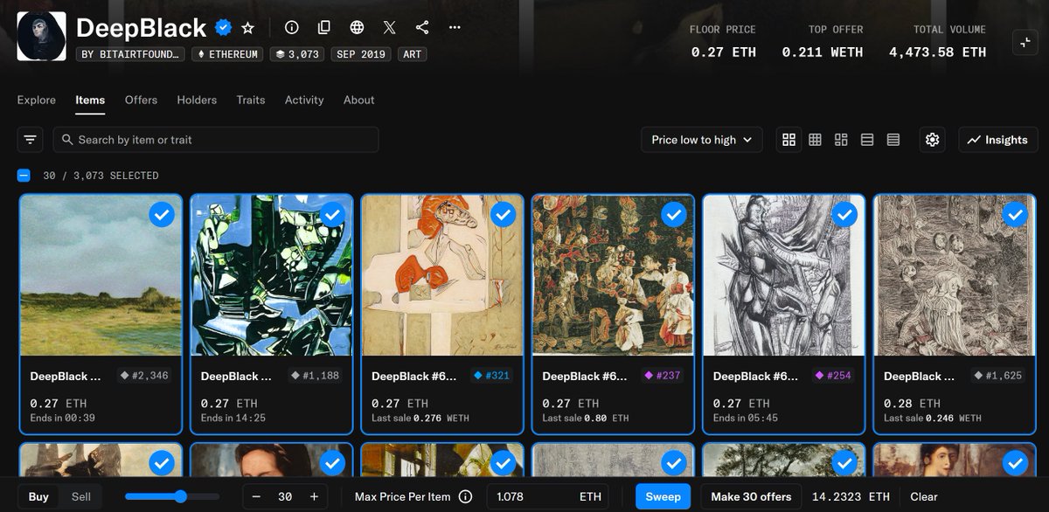
Task: Open the collection info icon
Action: [x=292, y=28]
